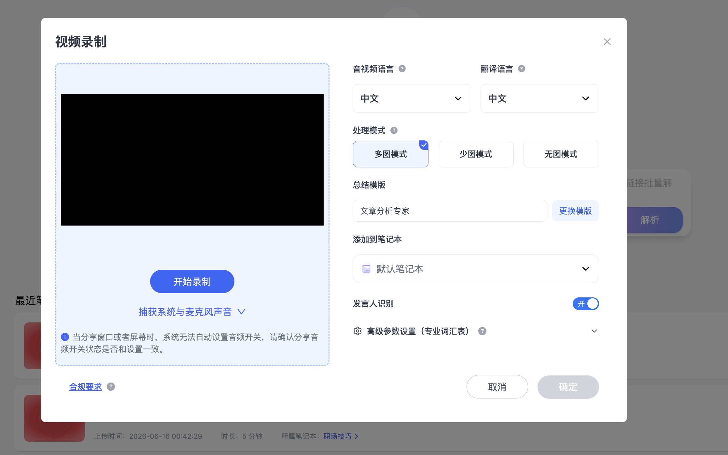Click help icon next to 处理模式
This screenshot has height=455, width=728.
(x=394, y=130)
